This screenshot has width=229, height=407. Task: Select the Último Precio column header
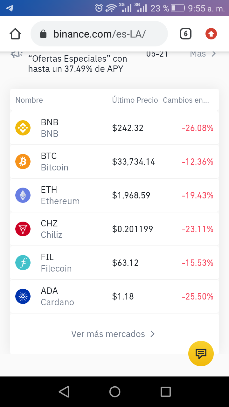pyautogui.click(x=135, y=100)
